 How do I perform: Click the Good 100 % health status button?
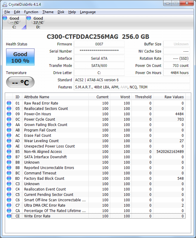tap(20, 57)
